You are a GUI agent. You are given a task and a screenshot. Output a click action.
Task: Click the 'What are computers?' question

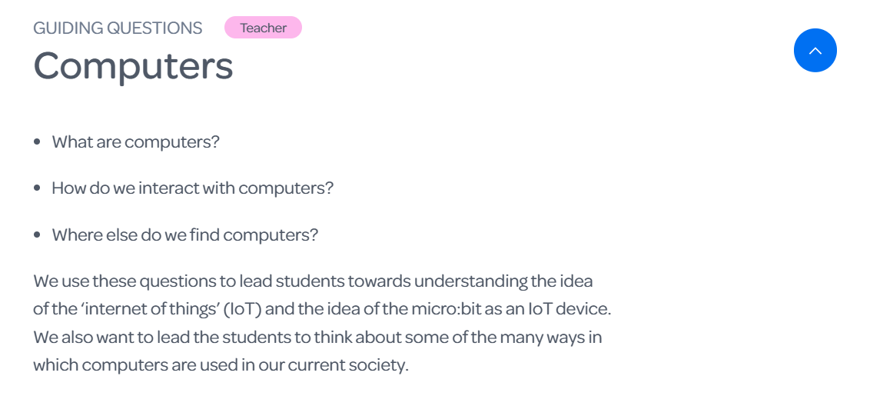click(136, 141)
